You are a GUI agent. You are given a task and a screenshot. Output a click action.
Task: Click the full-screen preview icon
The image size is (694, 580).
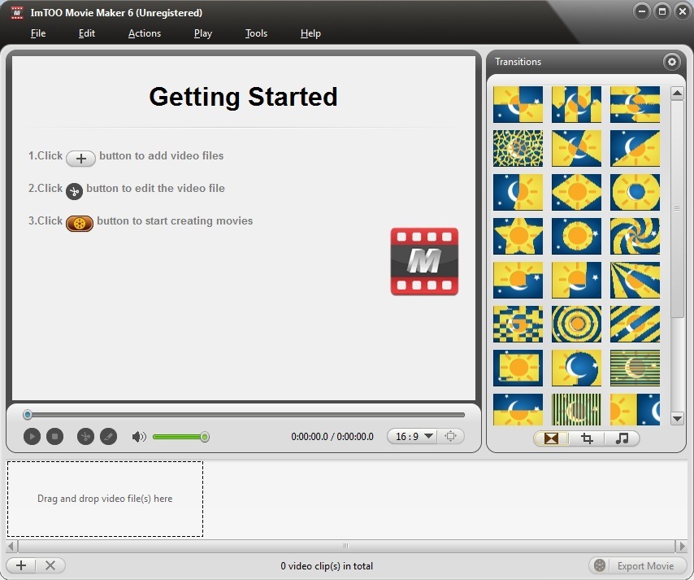(x=452, y=436)
